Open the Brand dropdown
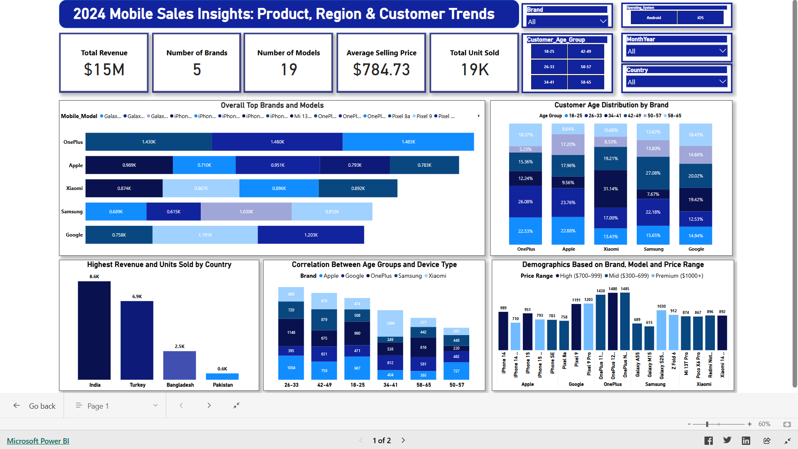The image size is (798, 449). click(567, 22)
